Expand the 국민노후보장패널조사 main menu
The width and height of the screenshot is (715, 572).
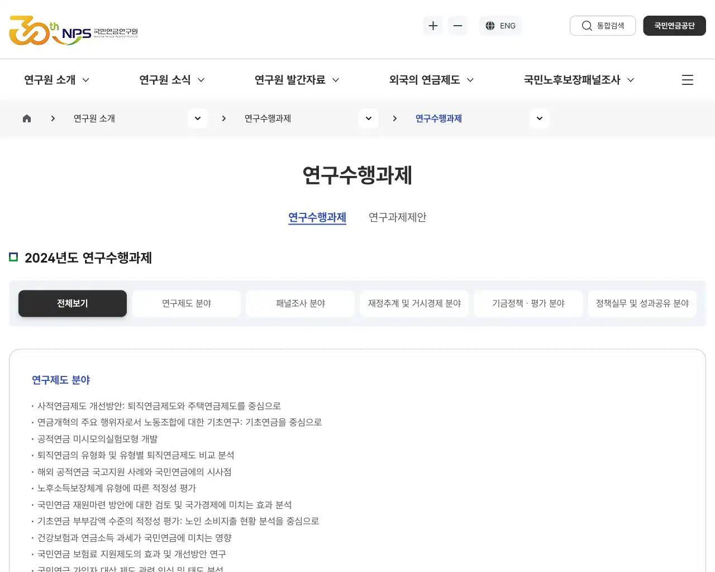click(579, 80)
